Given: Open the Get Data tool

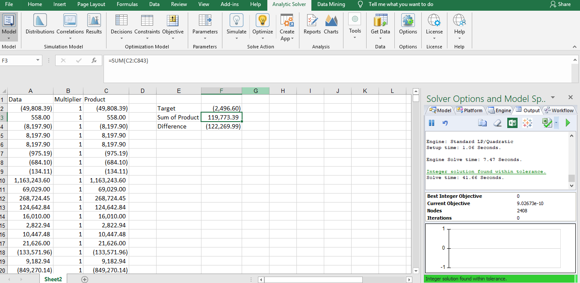Looking at the screenshot, I should point(380,27).
